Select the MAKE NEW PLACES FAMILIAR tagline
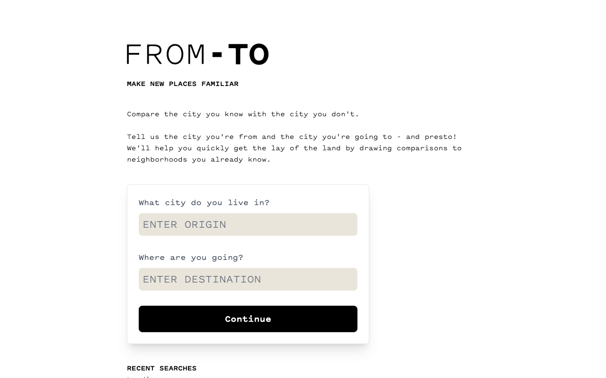This screenshot has height=378, width=606. pyautogui.click(x=183, y=84)
